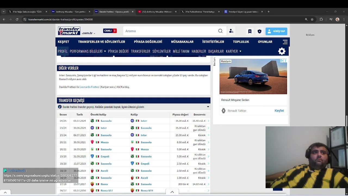Close the Davide Frattesi tab
This screenshot has height=196, width=348.
click(133, 12)
